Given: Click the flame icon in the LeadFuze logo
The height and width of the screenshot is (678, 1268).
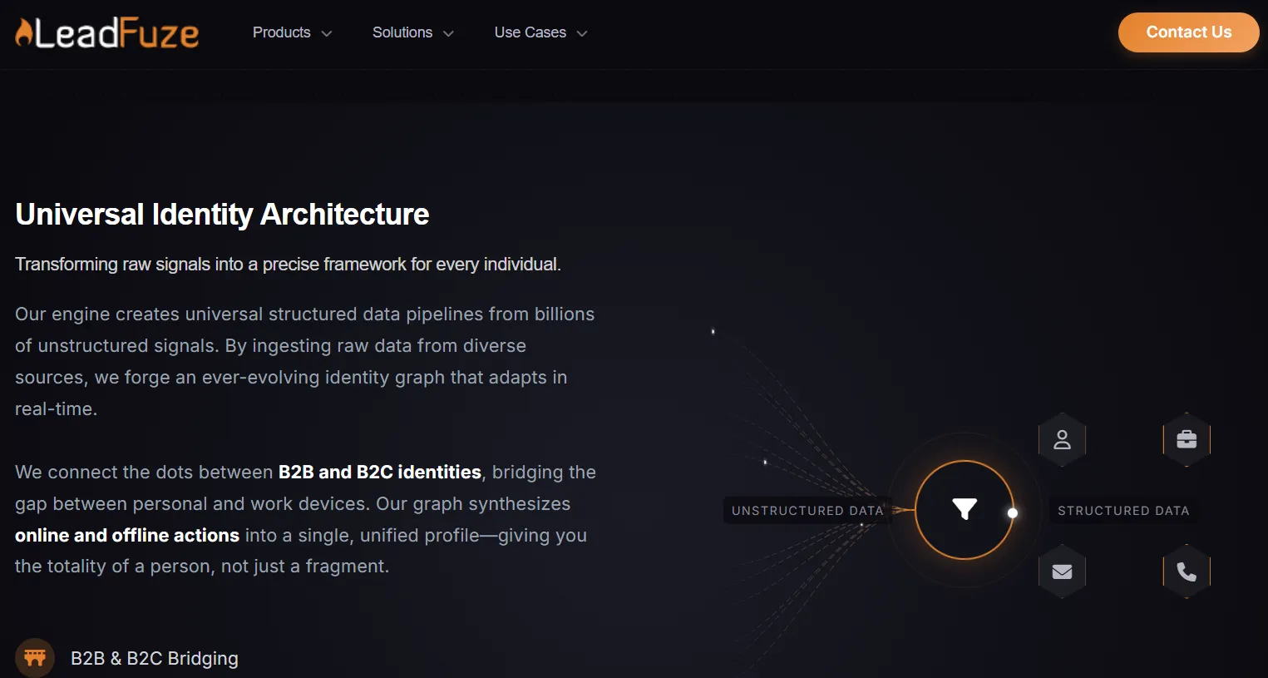Looking at the screenshot, I should tap(22, 32).
